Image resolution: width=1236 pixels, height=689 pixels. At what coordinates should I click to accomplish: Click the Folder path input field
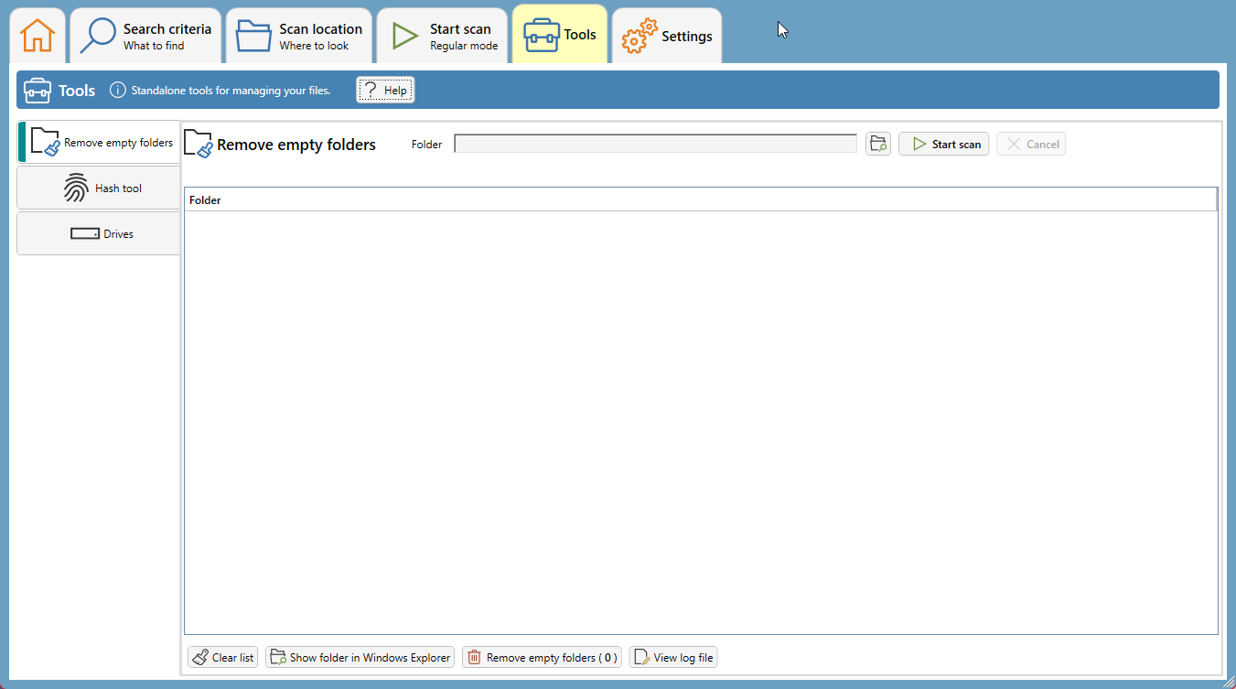click(655, 144)
